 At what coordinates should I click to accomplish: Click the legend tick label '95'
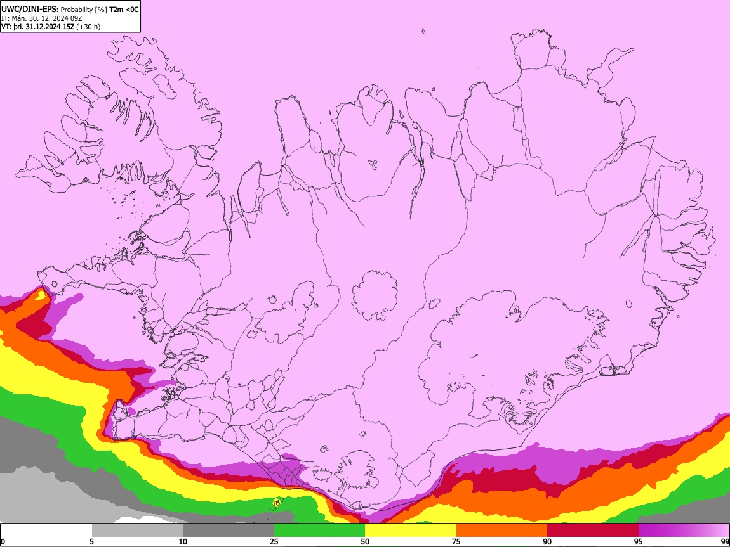(x=639, y=541)
